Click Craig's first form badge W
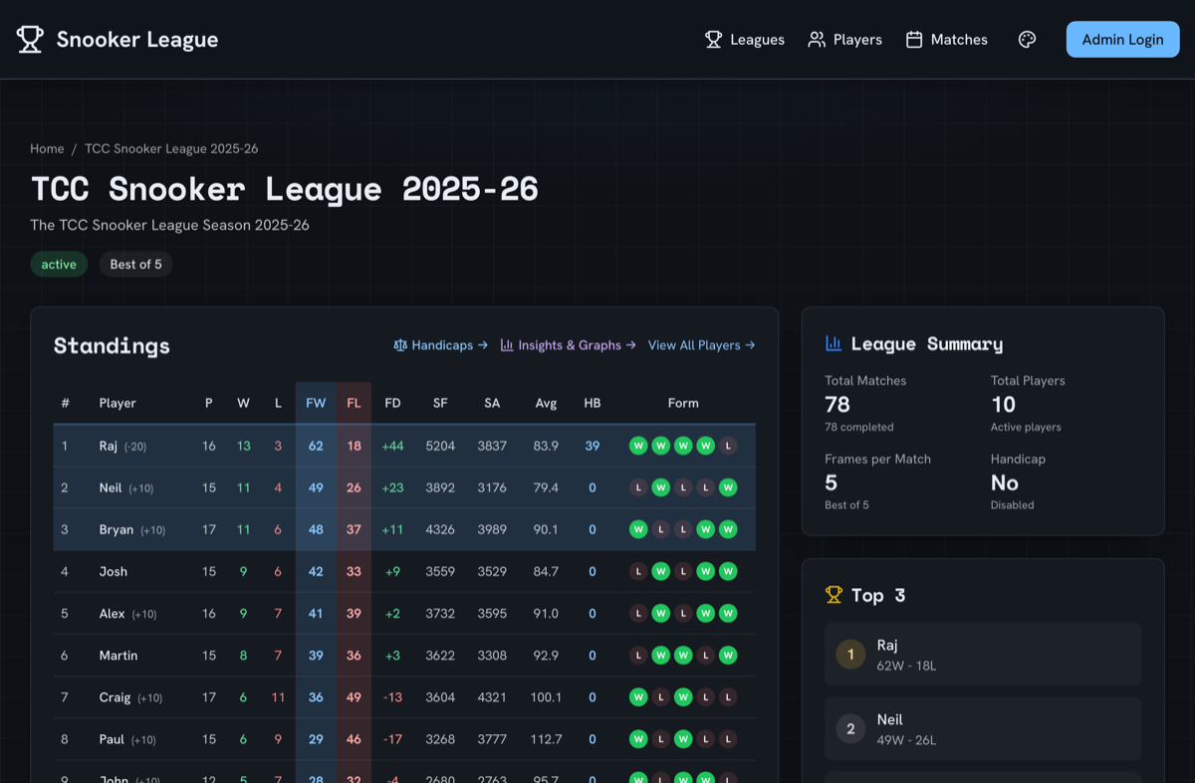The image size is (1195, 783). pyautogui.click(x=638, y=697)
